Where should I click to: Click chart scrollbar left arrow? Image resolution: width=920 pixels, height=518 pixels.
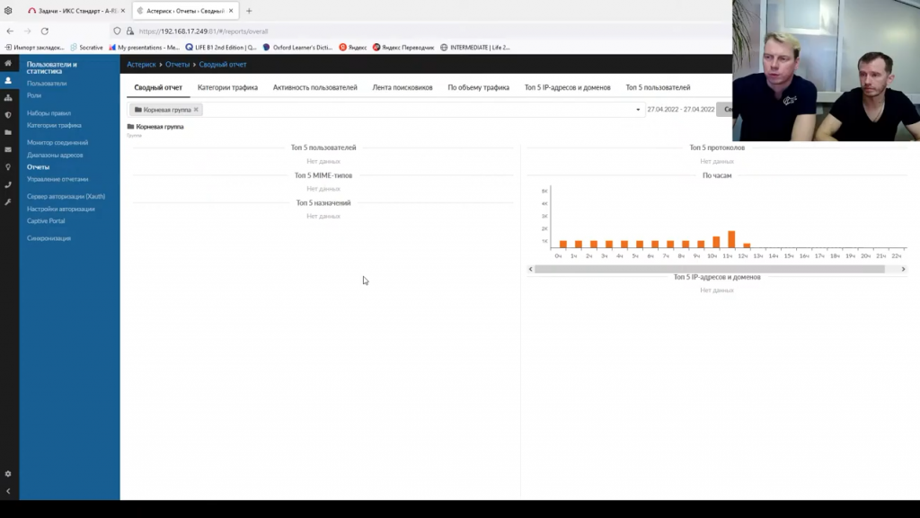530,269
